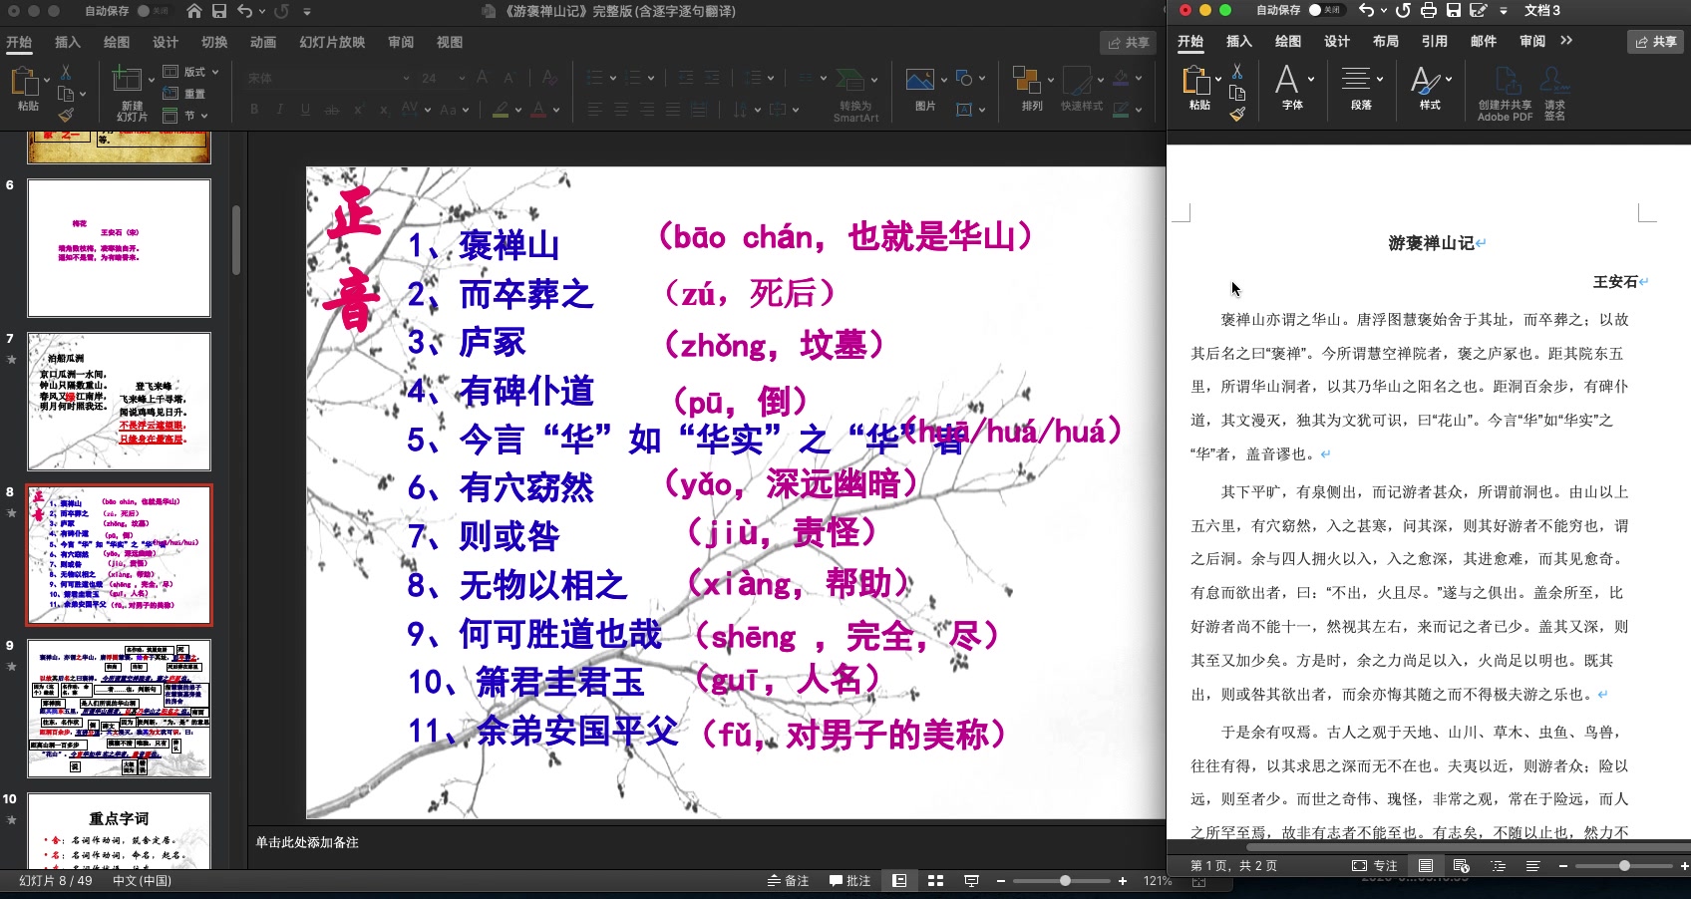This screenshot has height=899, width=1691.
Task: Open PowerPoint 插入 tab
Action: [x=67, y=42]
